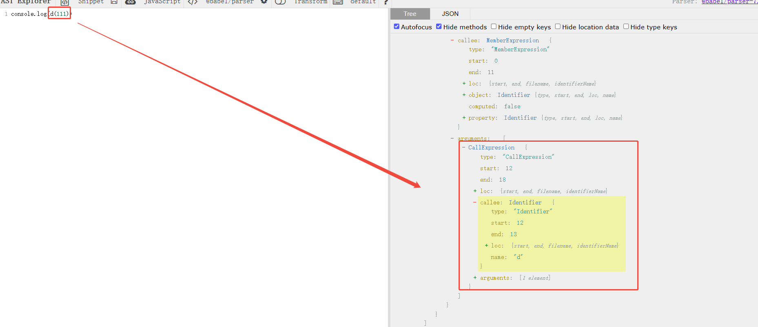758x327 pixels.
Task: Collapse the callee MemberExpression node
Action: click(452, 40)
